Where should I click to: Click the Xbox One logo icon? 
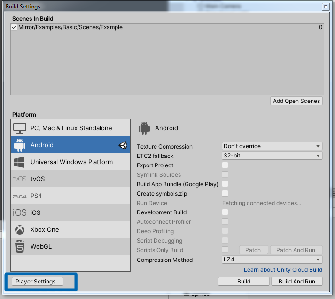(x=20, y=230)
